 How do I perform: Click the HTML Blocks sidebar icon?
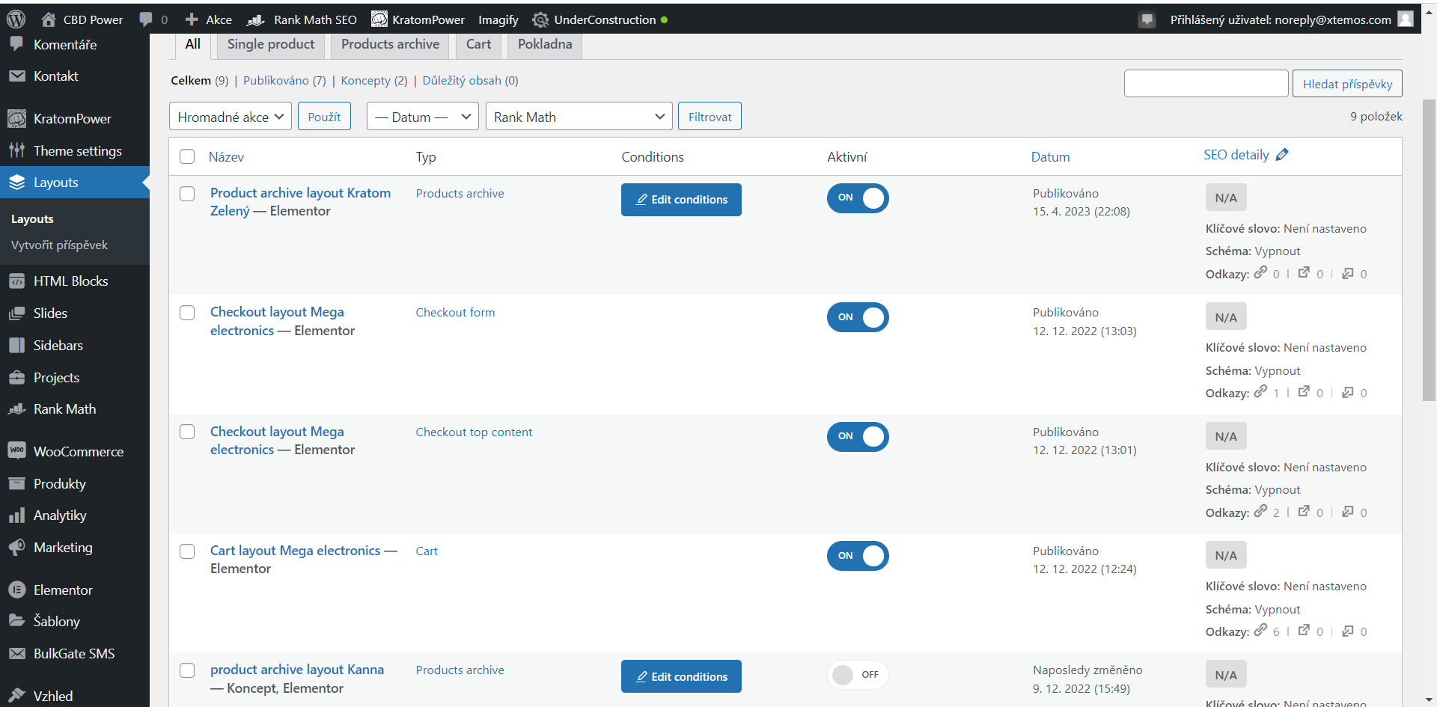[x=16, y=281]
